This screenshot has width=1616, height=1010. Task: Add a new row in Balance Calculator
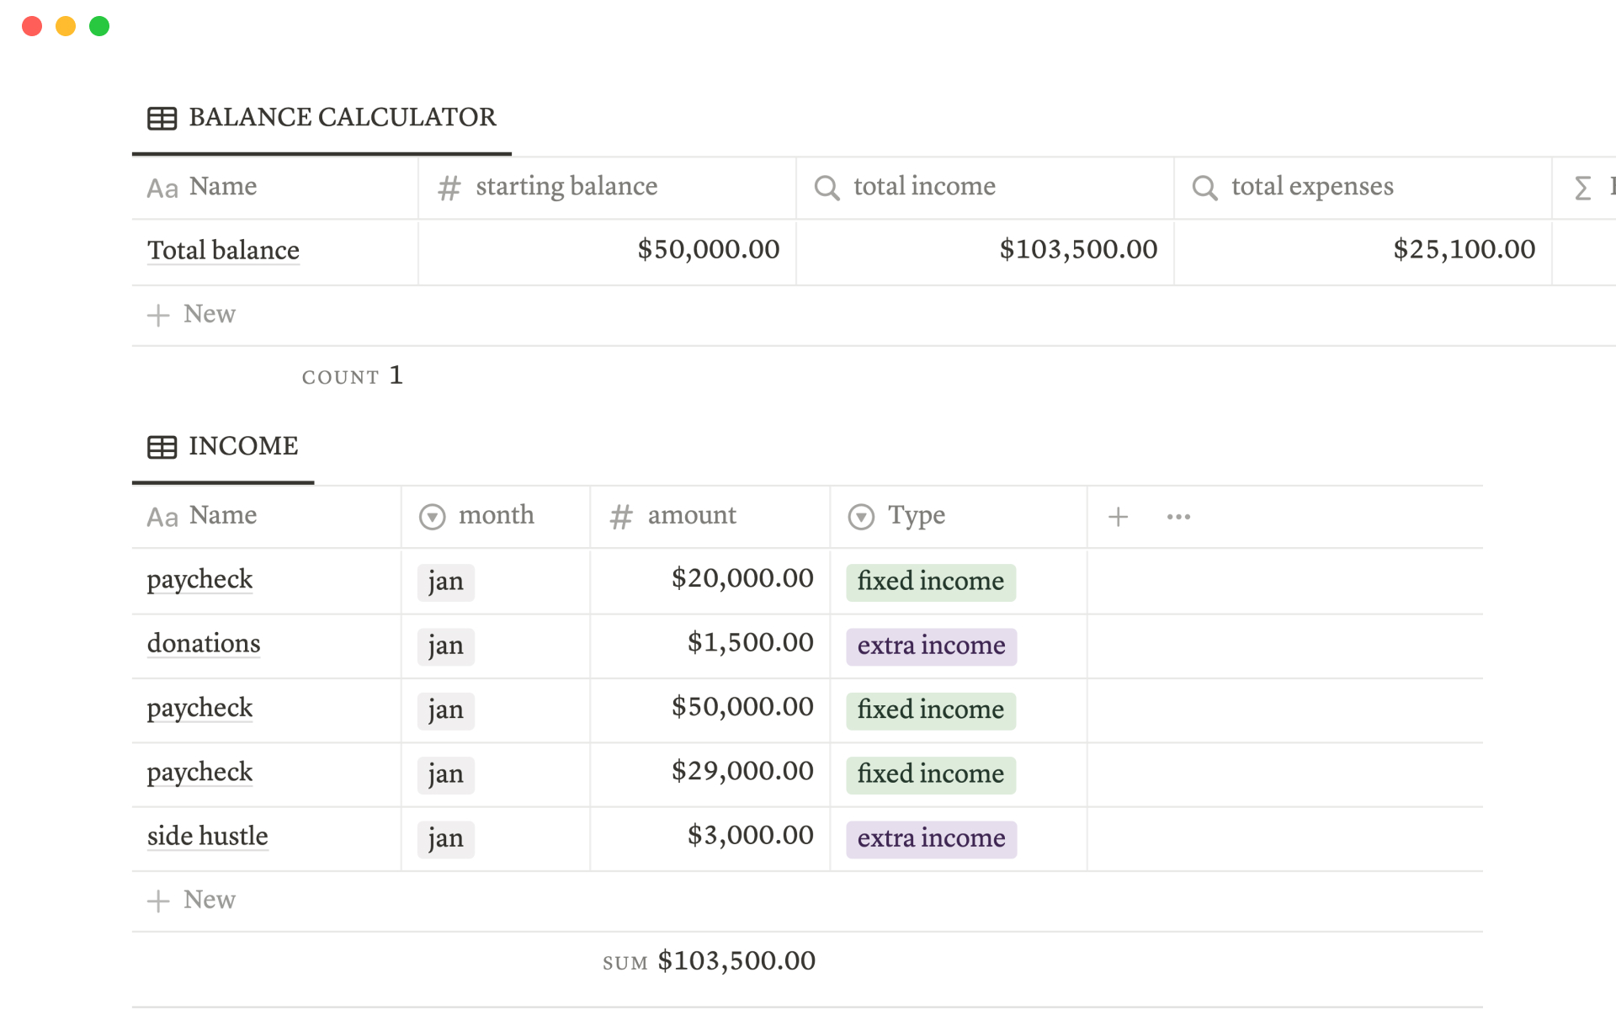[x=193, y=315]
